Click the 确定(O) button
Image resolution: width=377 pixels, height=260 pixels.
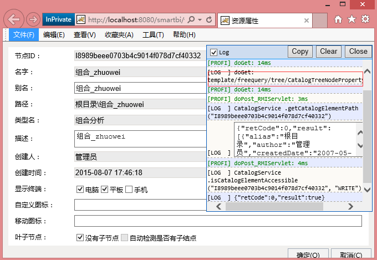point(308,254)
